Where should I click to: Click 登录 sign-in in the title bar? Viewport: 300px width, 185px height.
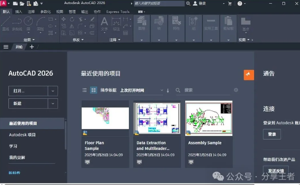click(199, 4)
